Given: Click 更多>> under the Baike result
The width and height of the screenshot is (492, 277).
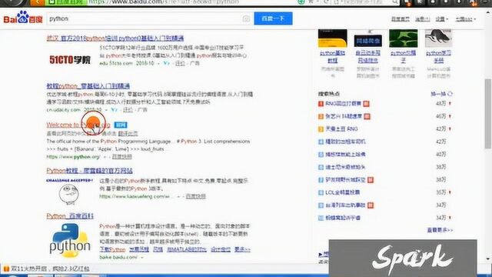Looking at the screenshot, I should pyautogui.click(x=242, y=249).
